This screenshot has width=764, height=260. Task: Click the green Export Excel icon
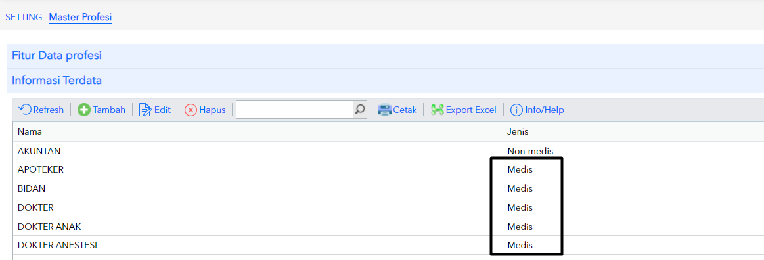point(437,110)
